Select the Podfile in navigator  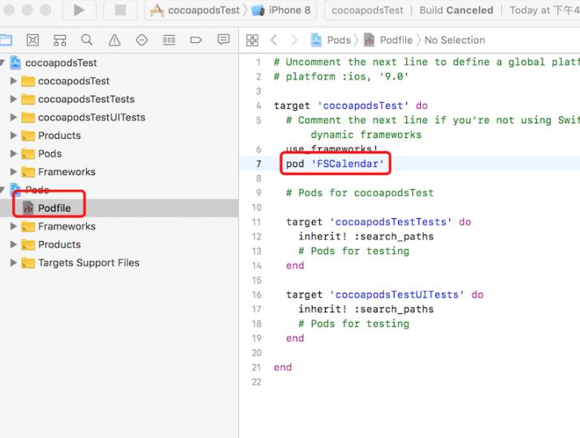coord(54,208)
